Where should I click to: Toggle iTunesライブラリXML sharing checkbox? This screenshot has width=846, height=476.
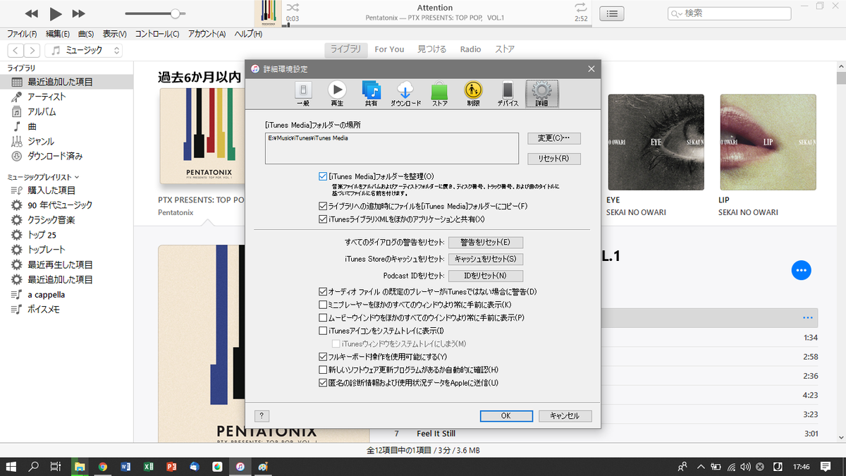(323, 220)
